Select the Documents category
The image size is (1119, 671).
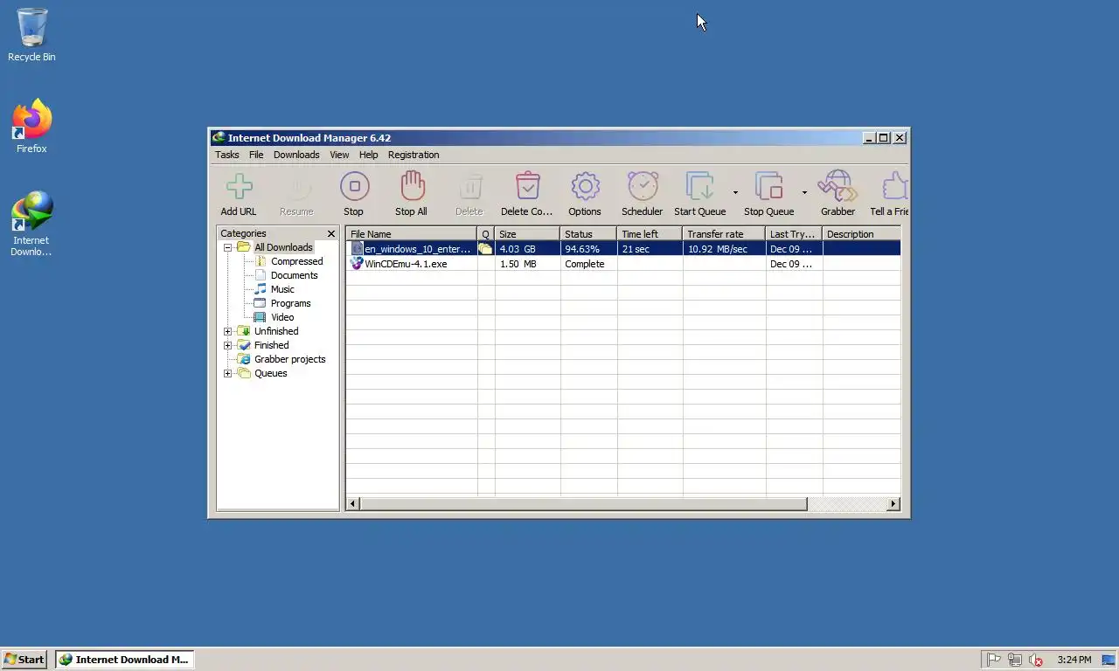[x=294, y=275]
